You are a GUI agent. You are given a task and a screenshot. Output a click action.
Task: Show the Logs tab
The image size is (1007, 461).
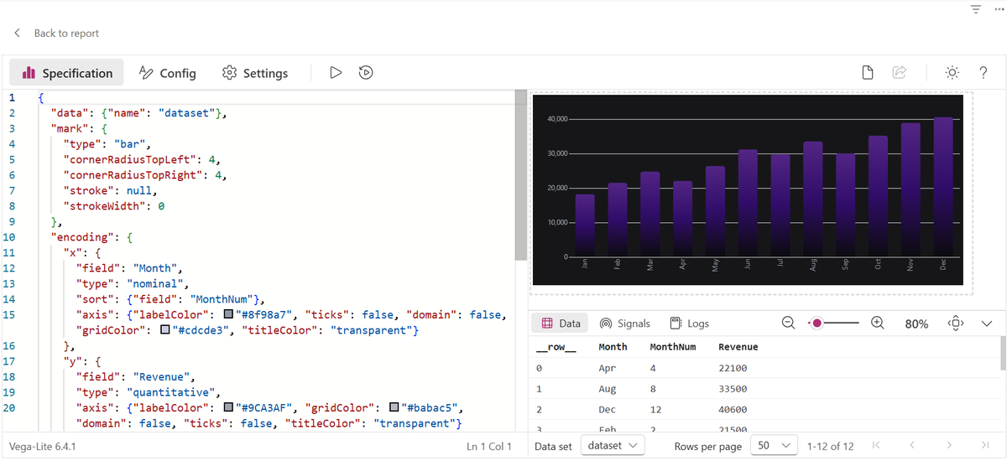click(x=689, y=324)
